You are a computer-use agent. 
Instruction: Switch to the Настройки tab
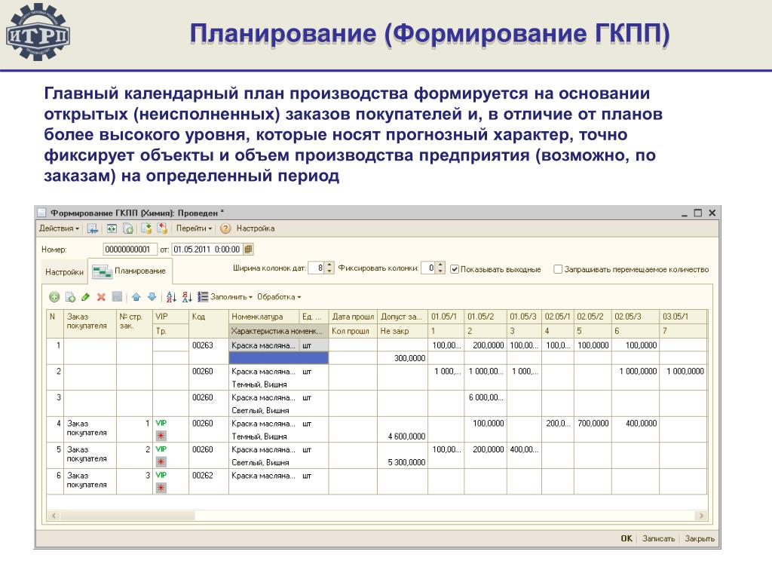65,271
